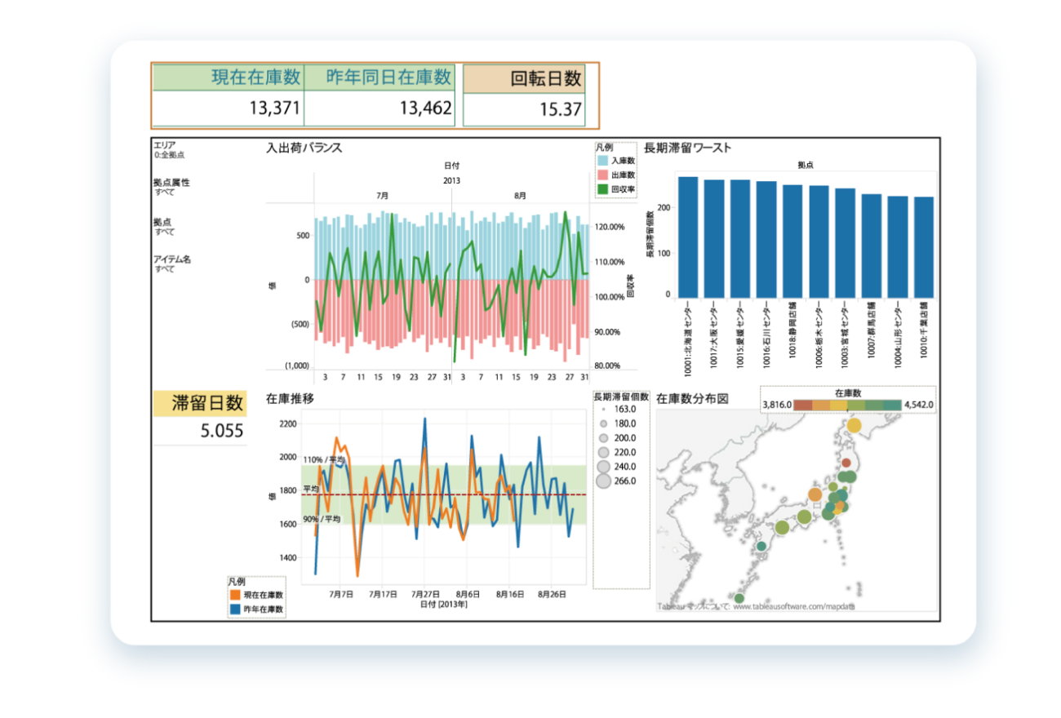Select the 昨年同日在庫数 blue legend entry
1061x718 pixels.
[257, 609]
